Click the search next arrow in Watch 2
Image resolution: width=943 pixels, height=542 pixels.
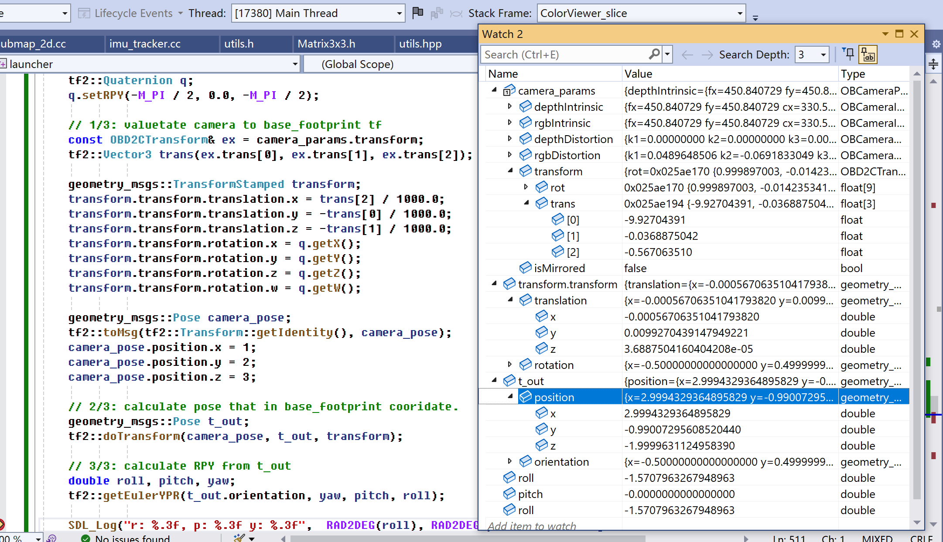(707, 55)
